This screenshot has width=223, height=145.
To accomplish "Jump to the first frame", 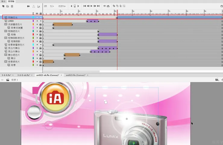I will [x=84, y=6].
